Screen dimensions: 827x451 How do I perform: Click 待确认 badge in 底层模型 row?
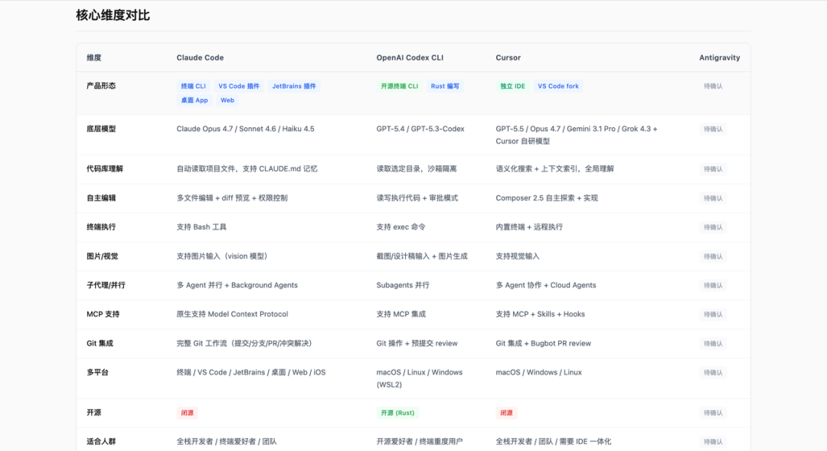713,129
